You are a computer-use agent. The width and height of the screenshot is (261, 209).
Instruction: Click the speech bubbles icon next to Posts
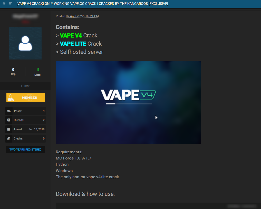[x=9, y=111]
